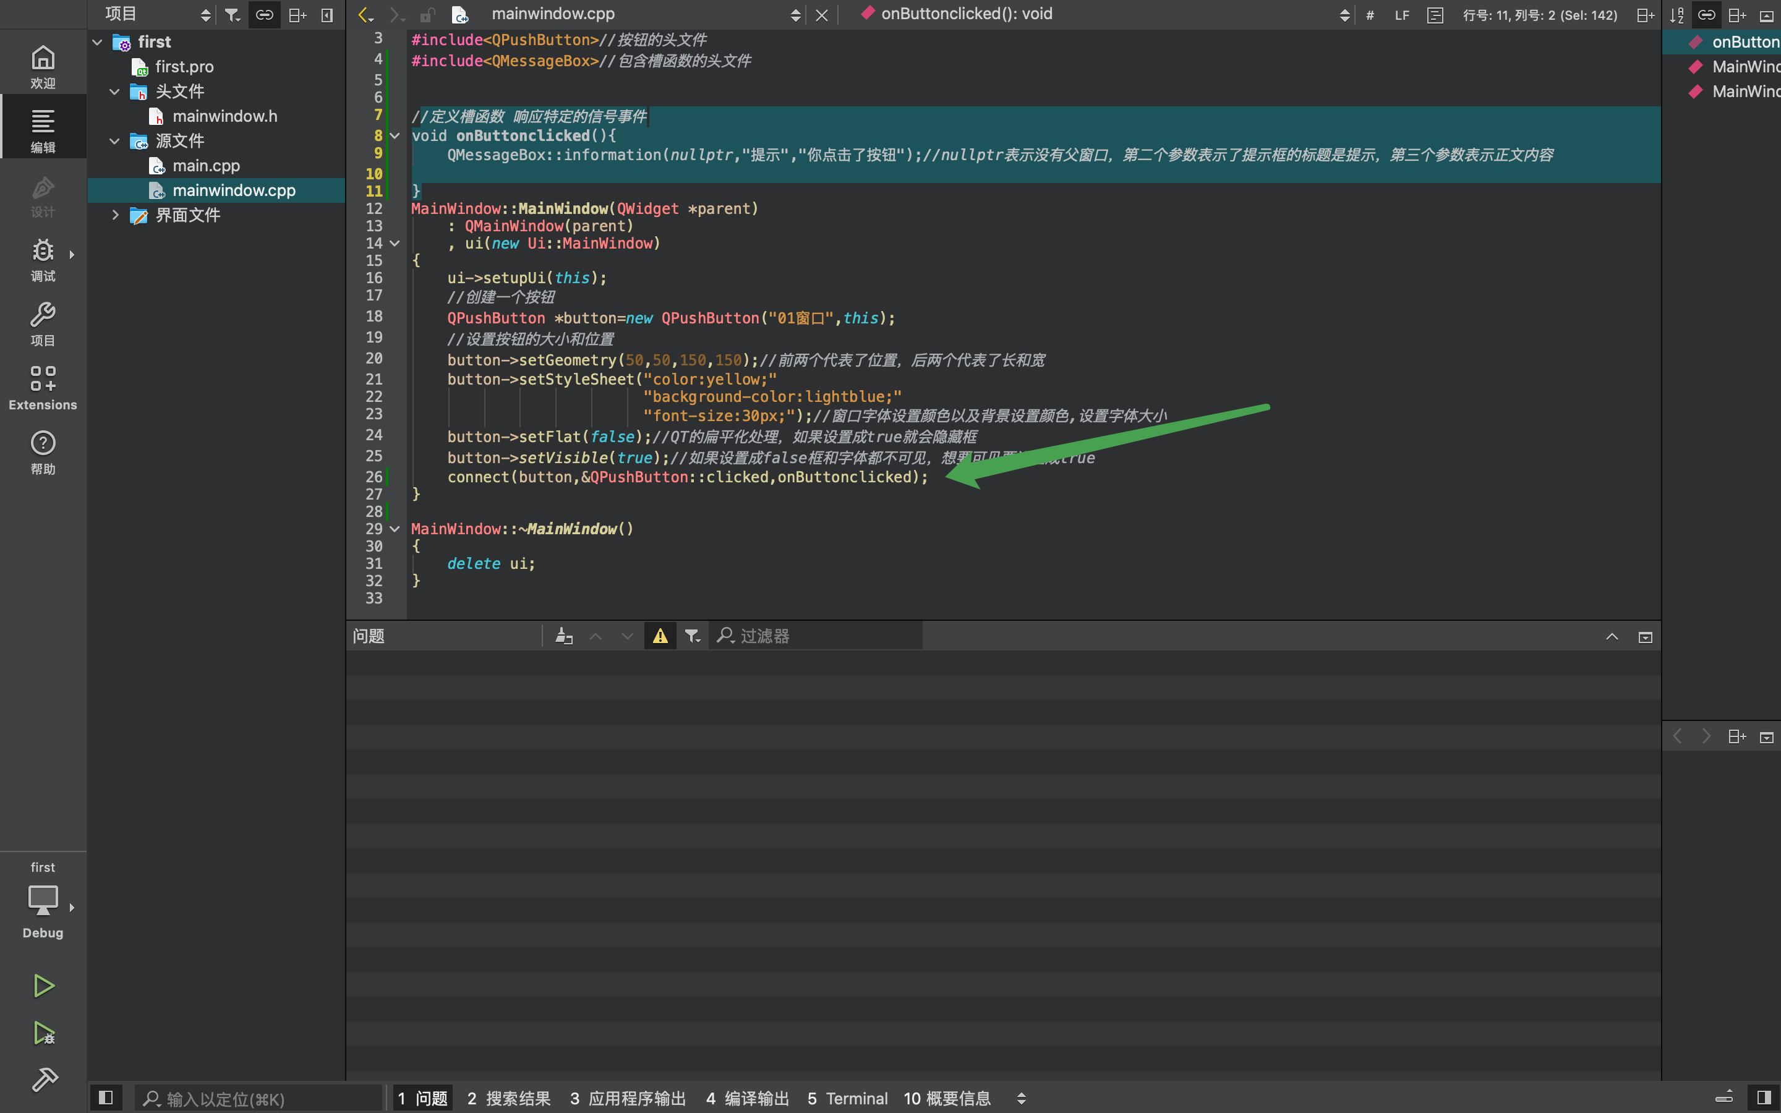Open main.cpp in the project tree

coord(206,166)
